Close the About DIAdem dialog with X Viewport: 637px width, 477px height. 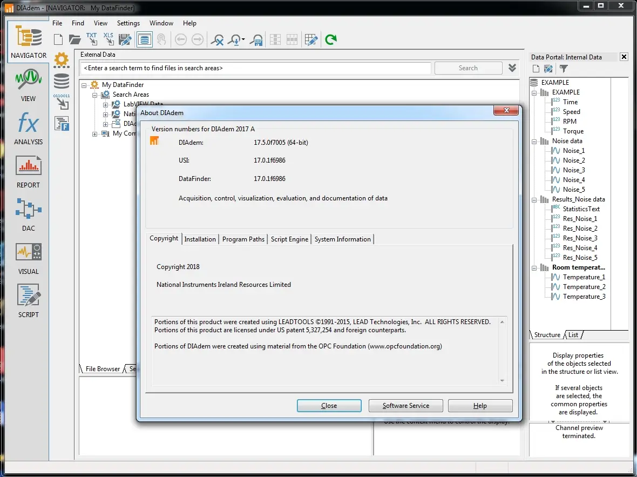pyautogui.click(x=506, y=110)
